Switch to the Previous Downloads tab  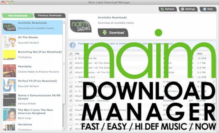pos(50,15)
